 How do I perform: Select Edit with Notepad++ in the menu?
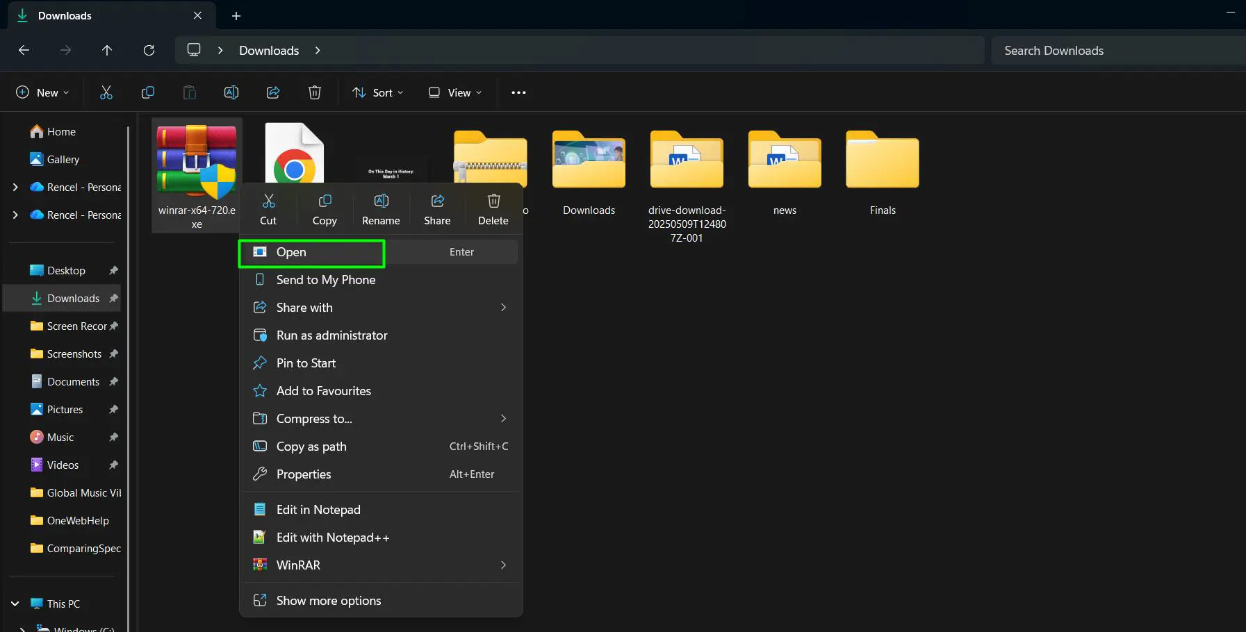pos(332,537)
